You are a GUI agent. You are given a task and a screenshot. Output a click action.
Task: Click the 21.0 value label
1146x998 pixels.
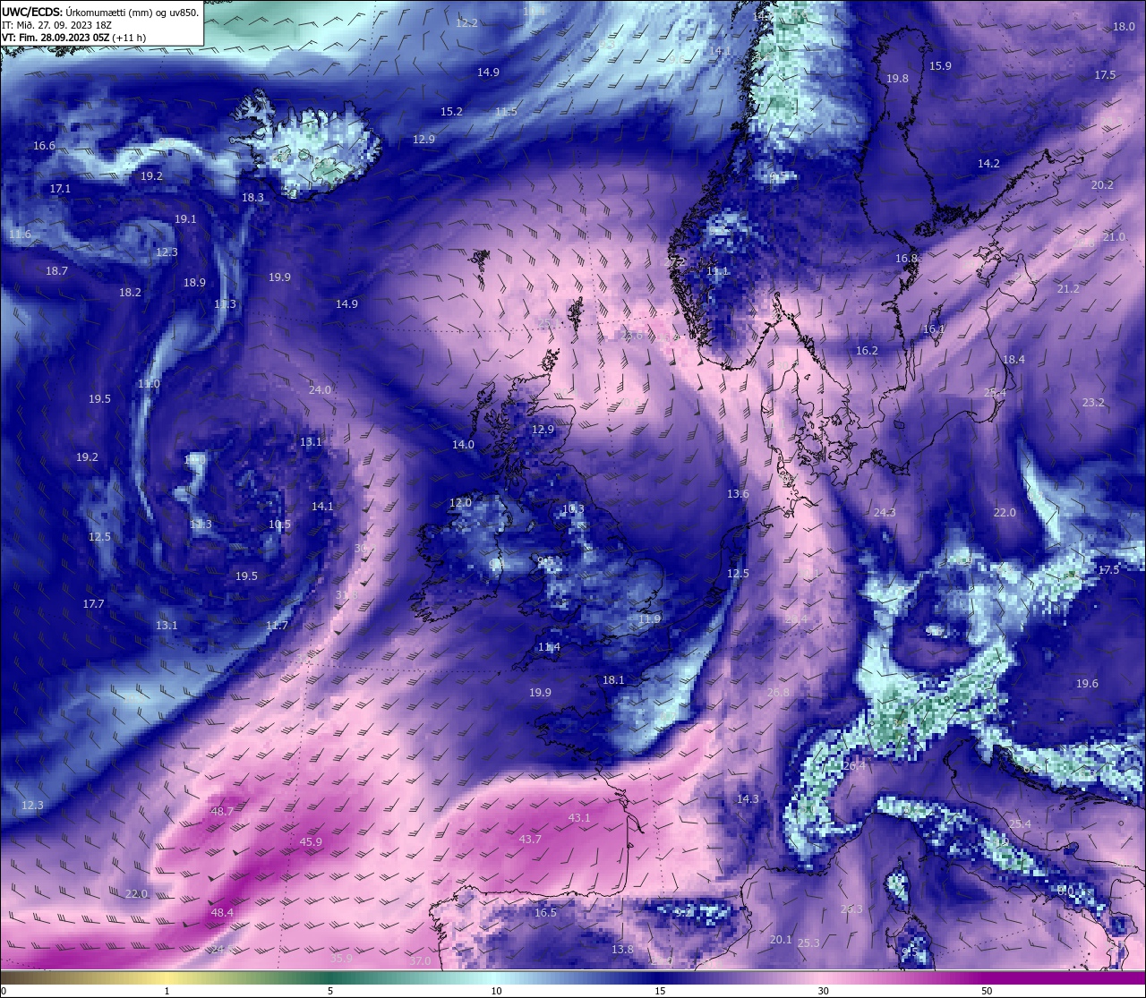(x=1114, y=237)
